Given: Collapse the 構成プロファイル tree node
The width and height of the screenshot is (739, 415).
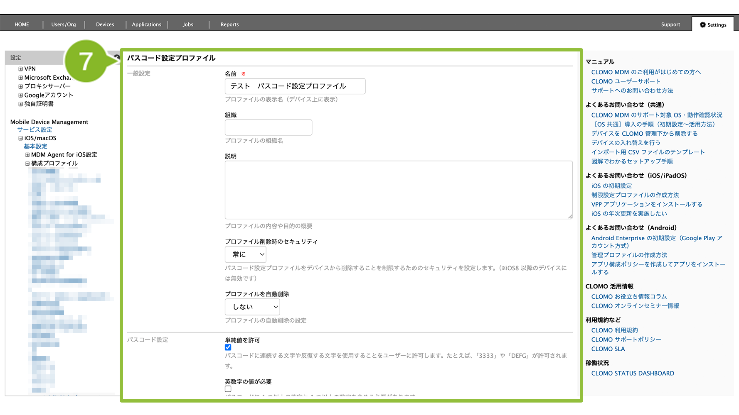Looking at the screenshot, I should (x=27, y=164).
